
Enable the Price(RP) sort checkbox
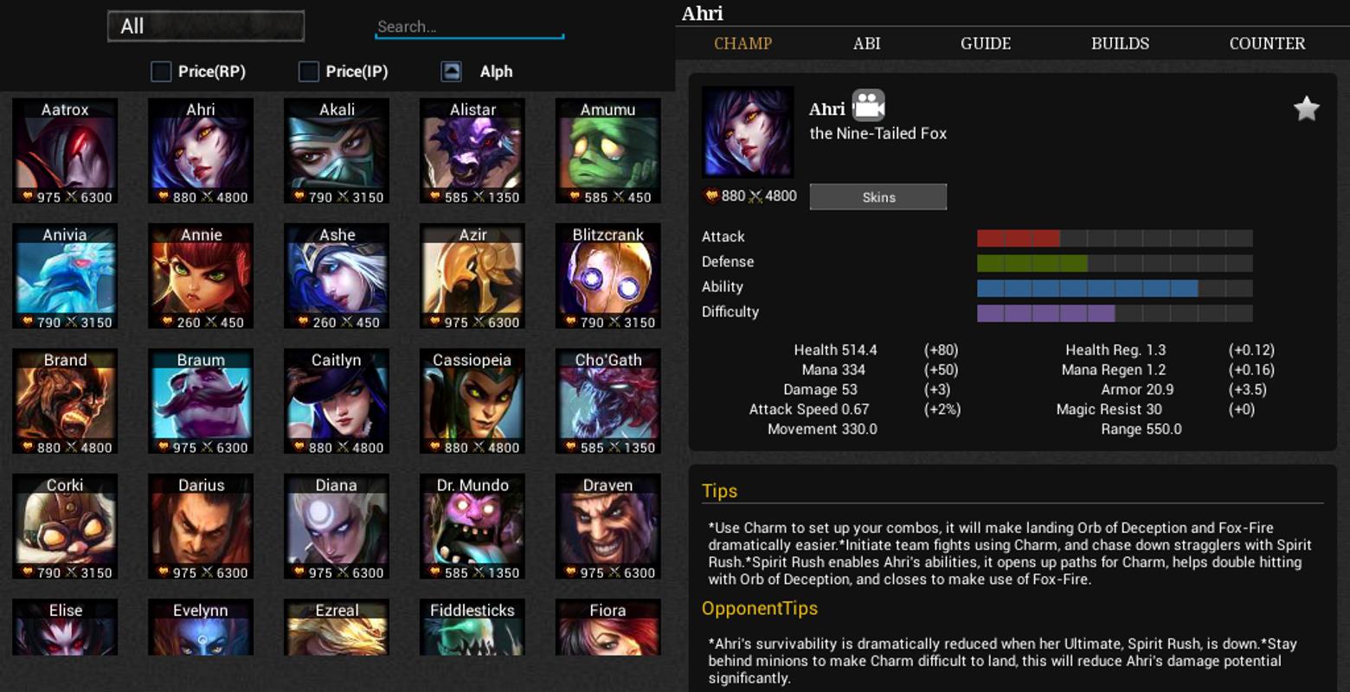pos(161,72)
